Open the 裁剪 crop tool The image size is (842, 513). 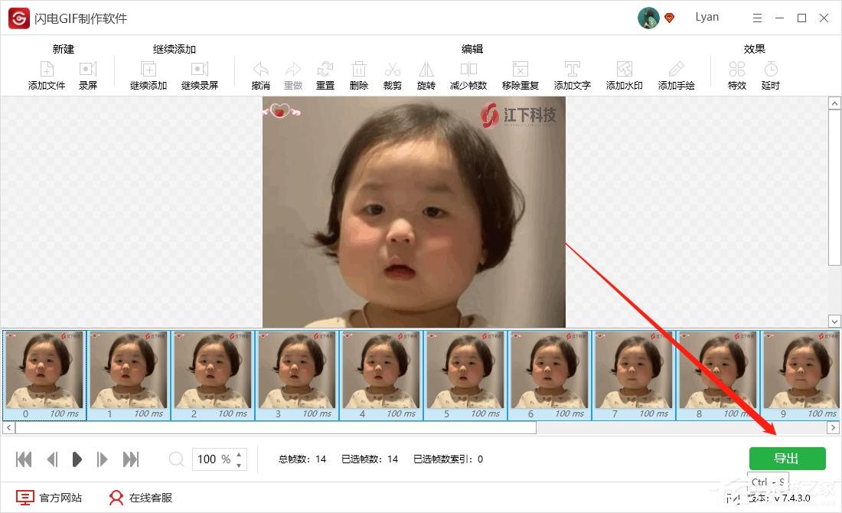[x=392, y=74]
